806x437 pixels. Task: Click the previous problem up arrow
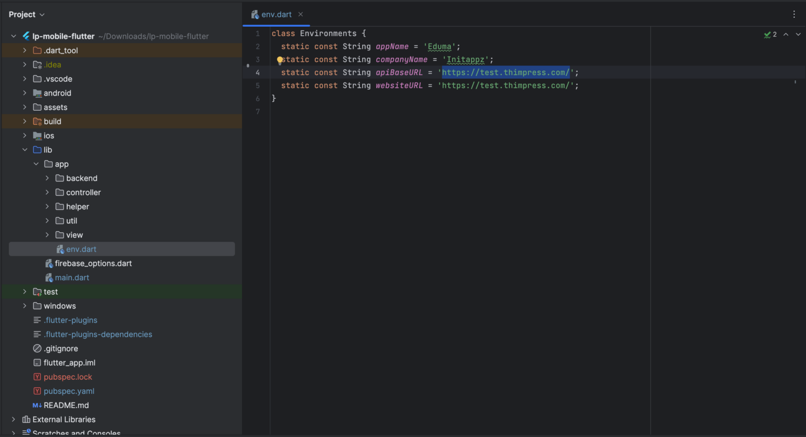(786, 34)
